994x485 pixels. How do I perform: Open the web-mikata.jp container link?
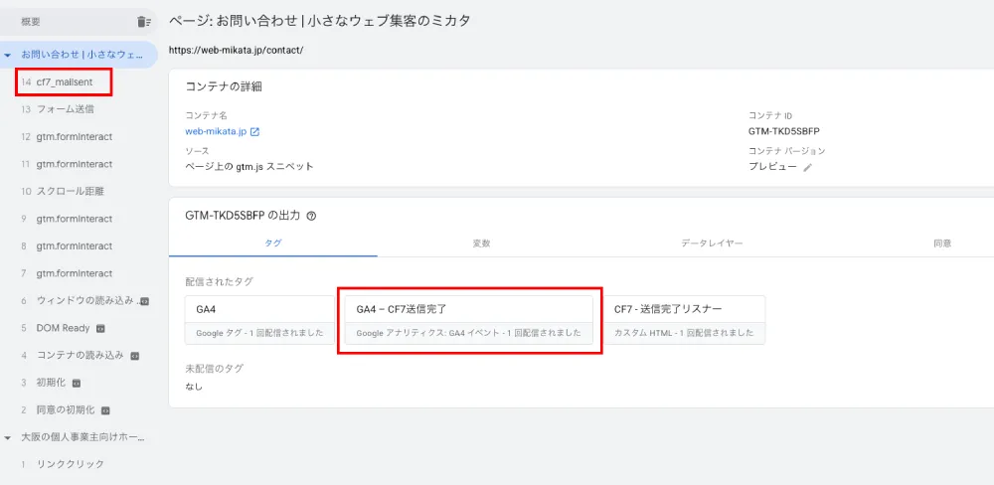216,132
